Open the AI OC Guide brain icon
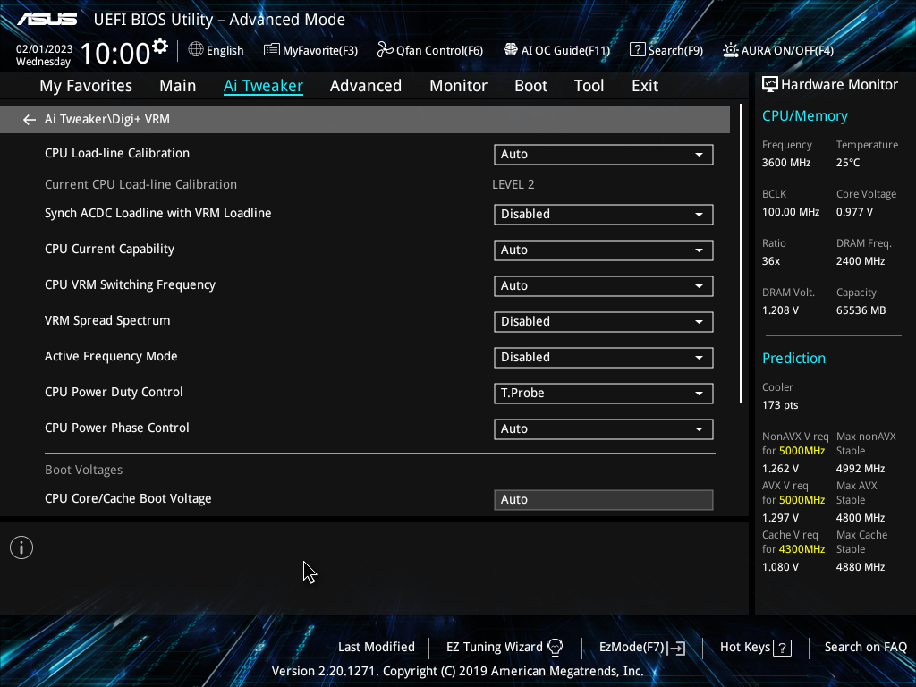The width and height of the screenshot is (916, 687). click(511, 50)
